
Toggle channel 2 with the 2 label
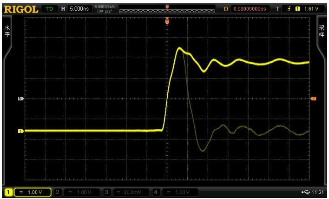[x=58, y=192]
